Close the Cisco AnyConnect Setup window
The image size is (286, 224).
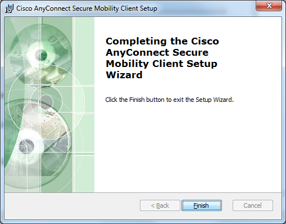[269, 6]
